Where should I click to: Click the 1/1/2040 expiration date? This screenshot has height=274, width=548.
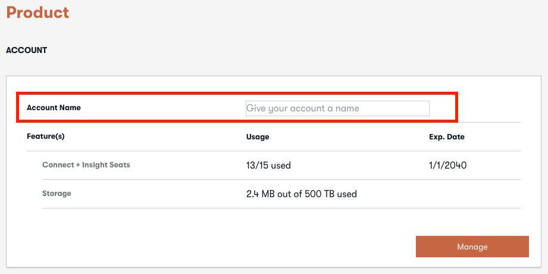click(x=447, y=165)
